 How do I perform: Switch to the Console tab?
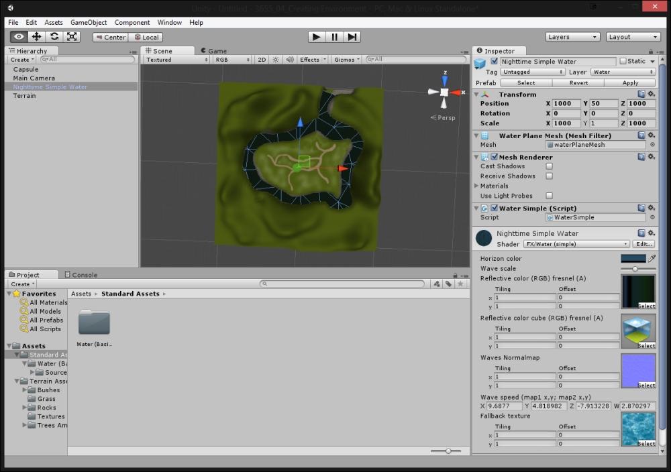(x=81, y=274)
